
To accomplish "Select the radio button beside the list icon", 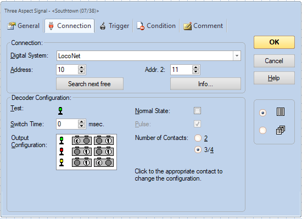I will point(262,113).
